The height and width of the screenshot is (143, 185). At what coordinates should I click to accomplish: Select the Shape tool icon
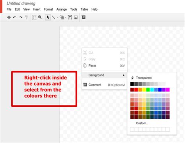(x=62, y=17)
